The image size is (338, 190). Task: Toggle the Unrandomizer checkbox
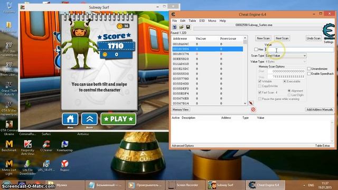click(x=309, y=69)
